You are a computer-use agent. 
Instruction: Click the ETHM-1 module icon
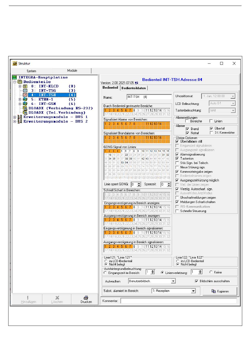click(25, 99)
